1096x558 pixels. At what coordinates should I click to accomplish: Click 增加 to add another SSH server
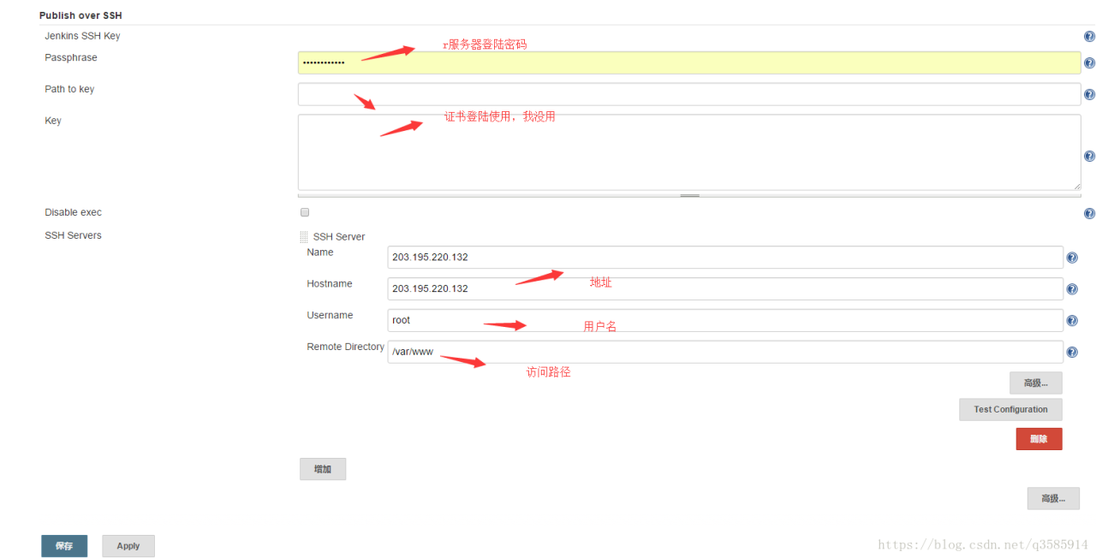tap(322, 468)
